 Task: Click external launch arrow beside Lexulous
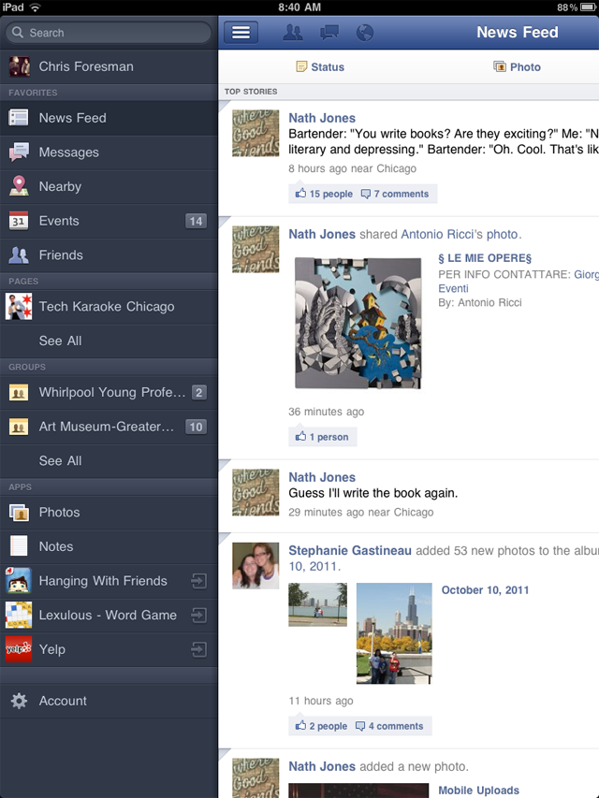tap(198, 616)
